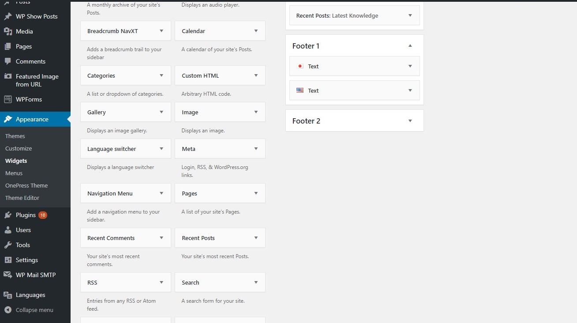Open the Theme Editor submenu item

(22, 198)
